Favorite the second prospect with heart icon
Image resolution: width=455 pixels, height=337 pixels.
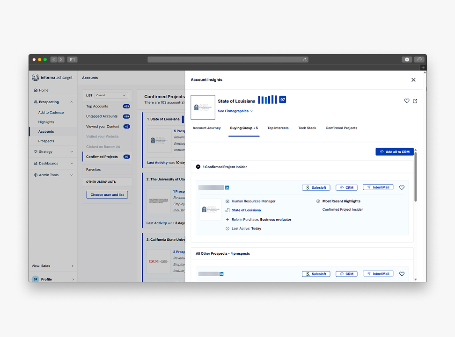click(x=402, y=274)
